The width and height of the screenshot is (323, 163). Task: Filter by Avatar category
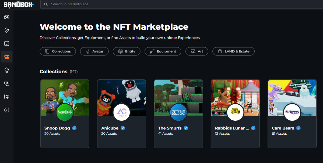(x=94, y=51)
